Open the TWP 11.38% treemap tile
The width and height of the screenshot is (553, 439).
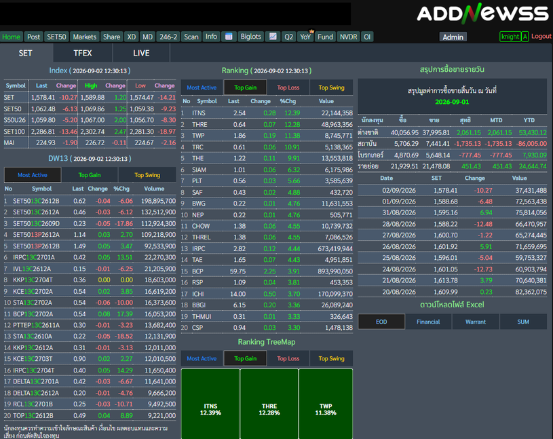pyautogui.click(x=326, y=404)
